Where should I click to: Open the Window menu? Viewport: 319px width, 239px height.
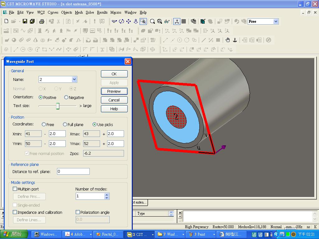[x=131, y=12]
